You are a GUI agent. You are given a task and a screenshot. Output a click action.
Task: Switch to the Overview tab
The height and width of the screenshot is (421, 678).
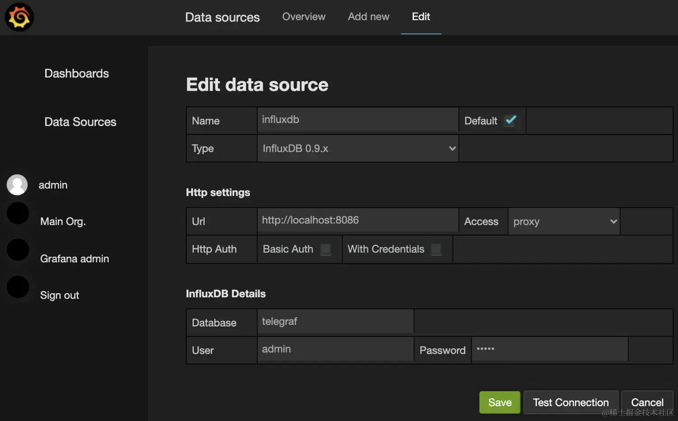click(304, 17)
